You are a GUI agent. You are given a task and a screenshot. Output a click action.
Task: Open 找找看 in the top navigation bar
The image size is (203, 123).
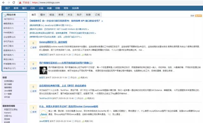pos(75,8)
